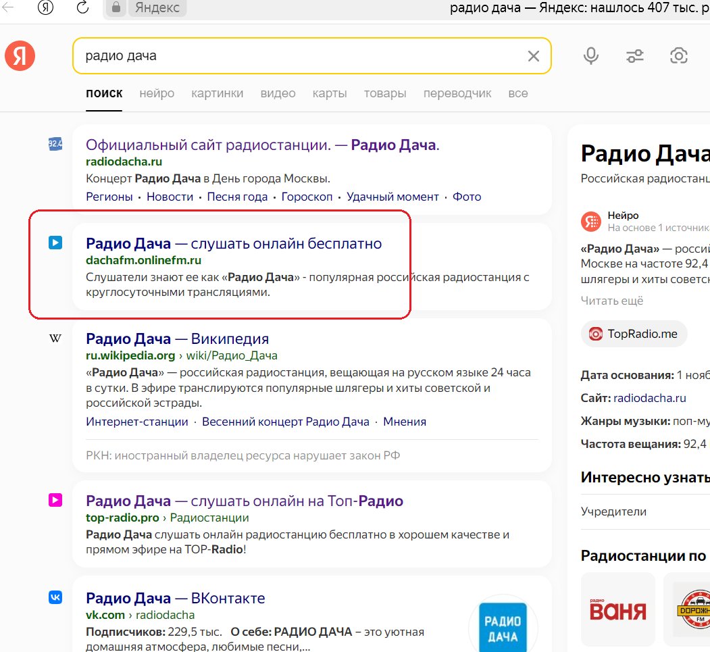
Task: Open Весенний концерт Радио Дача sitelink
Action: click(286, 422)
